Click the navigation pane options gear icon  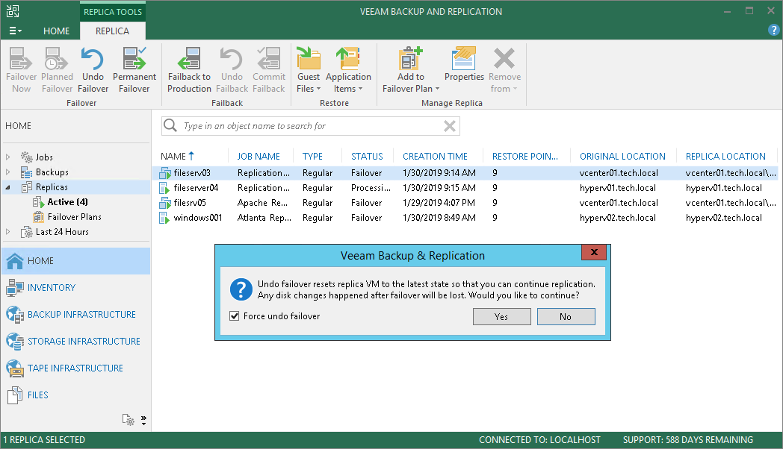point(129,420)
